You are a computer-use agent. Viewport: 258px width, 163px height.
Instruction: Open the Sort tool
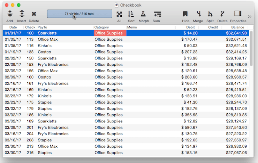131,14
